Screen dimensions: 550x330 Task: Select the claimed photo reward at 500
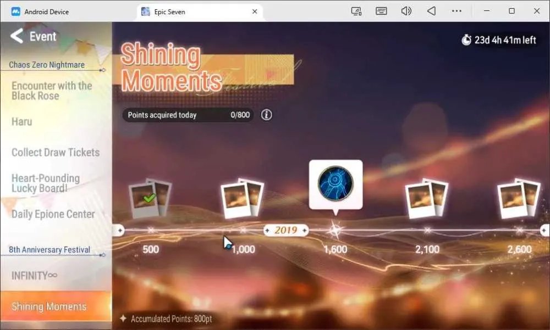click(x=150, y=198)
